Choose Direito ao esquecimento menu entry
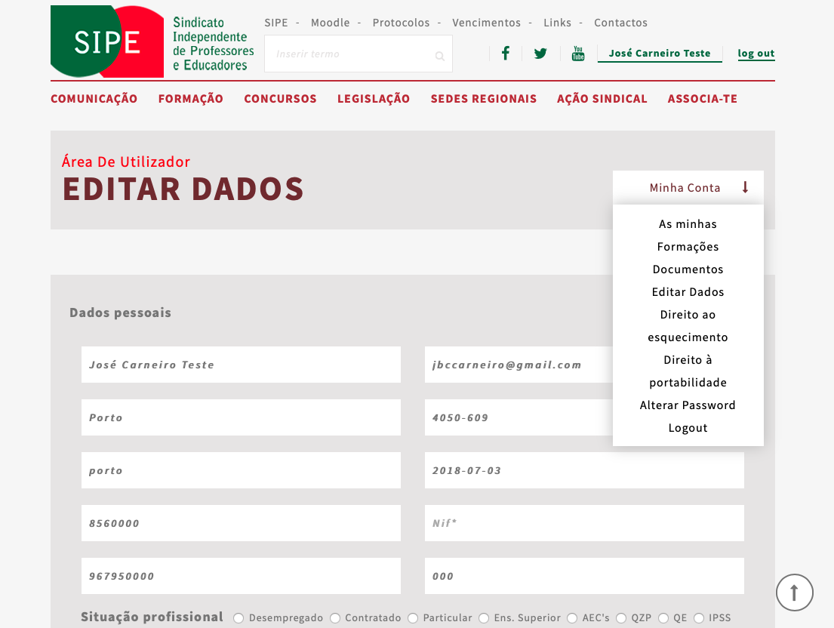Screen dimensions: 834x628 688,326
